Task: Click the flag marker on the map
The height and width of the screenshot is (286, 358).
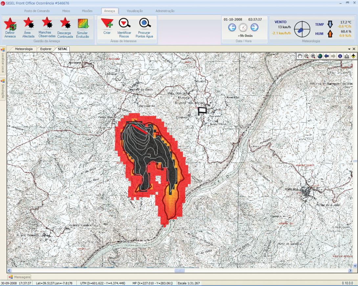Action: [x=202, y=111]
